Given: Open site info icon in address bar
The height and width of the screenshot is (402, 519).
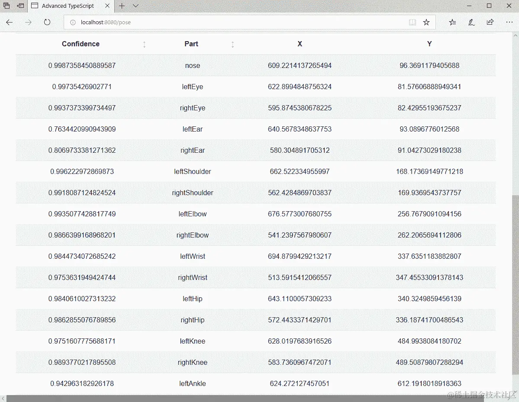Looking at the screenshot, I should point(73,23).
